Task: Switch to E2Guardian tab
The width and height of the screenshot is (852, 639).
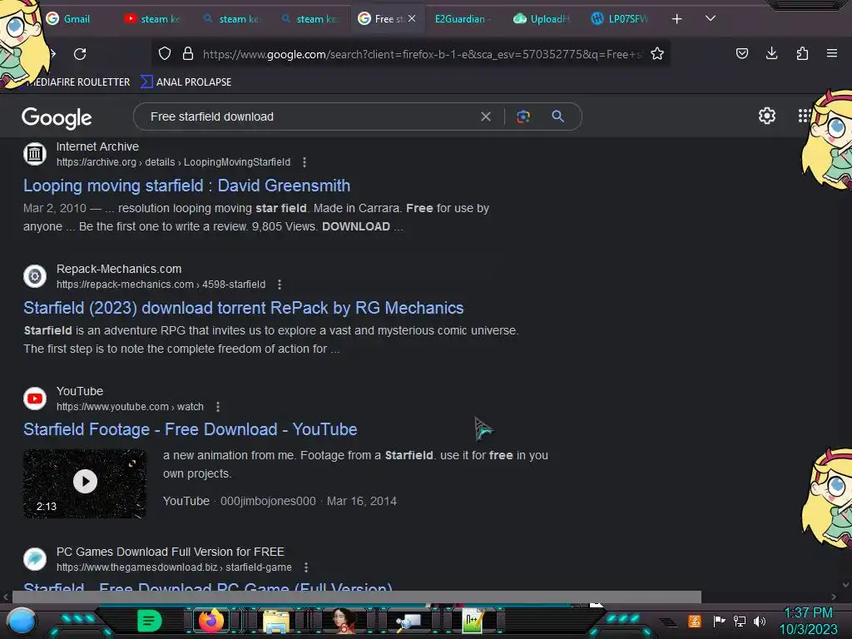Action: (x=462, y=19)
